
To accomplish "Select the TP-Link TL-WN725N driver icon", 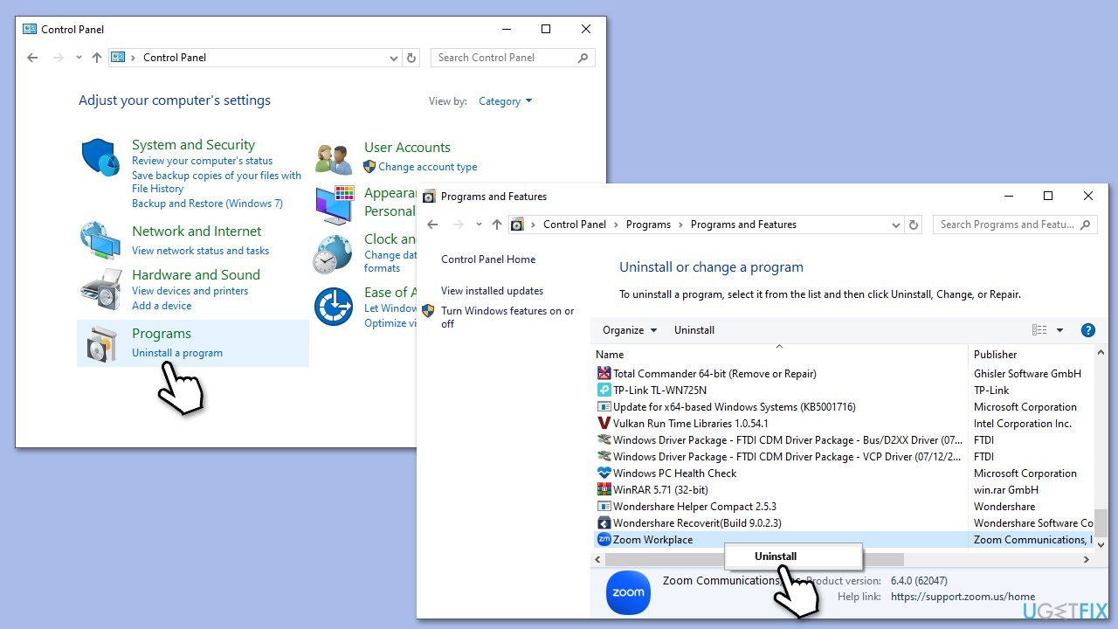I will click(604, 390).
